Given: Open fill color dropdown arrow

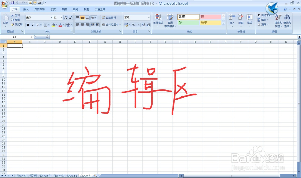Looking at the screenshot, I should point(57,25).
